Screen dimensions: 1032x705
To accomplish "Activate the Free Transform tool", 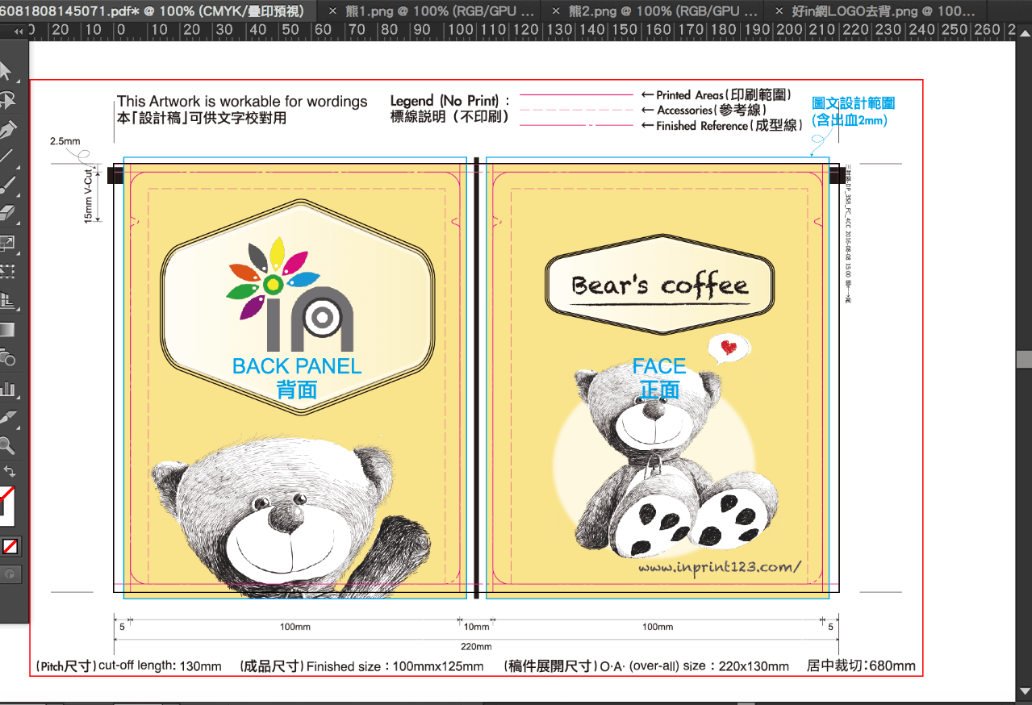I will (7, 271).
